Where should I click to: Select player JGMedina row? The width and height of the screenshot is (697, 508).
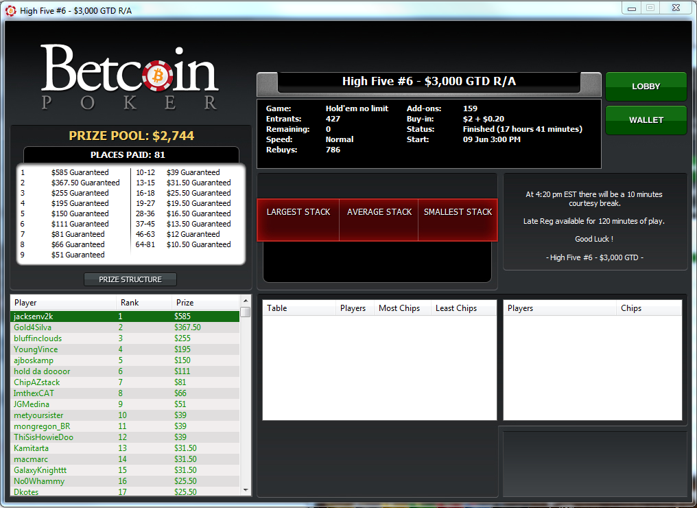(125, 404)
